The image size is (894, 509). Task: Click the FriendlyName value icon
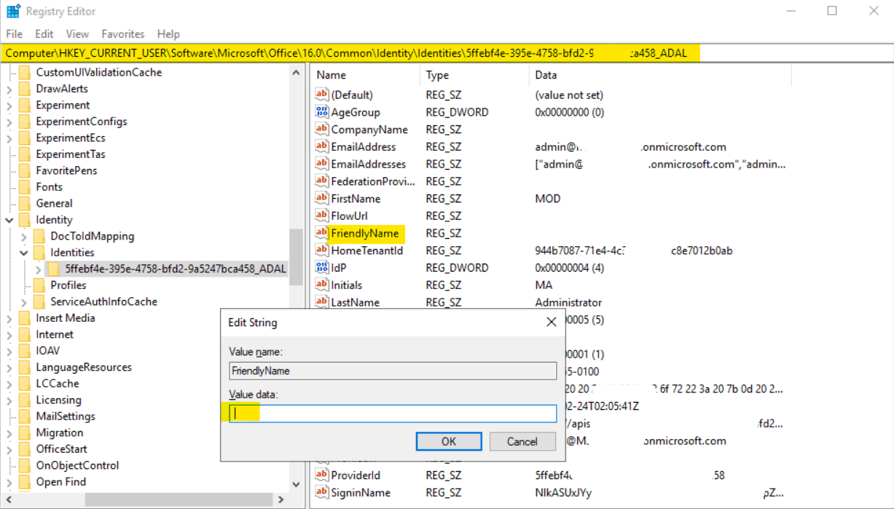(x=322, y=233)
